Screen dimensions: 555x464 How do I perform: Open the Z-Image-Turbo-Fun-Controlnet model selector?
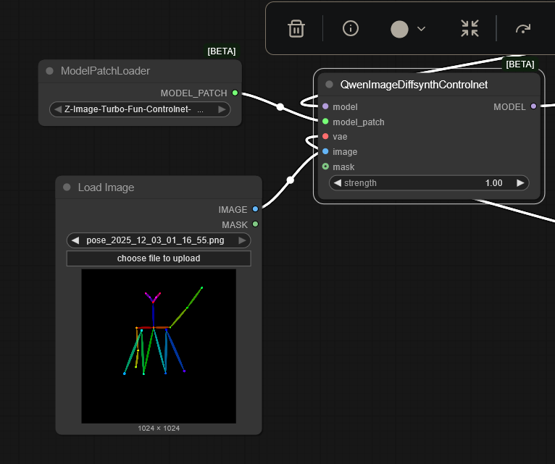click(140, 109)
